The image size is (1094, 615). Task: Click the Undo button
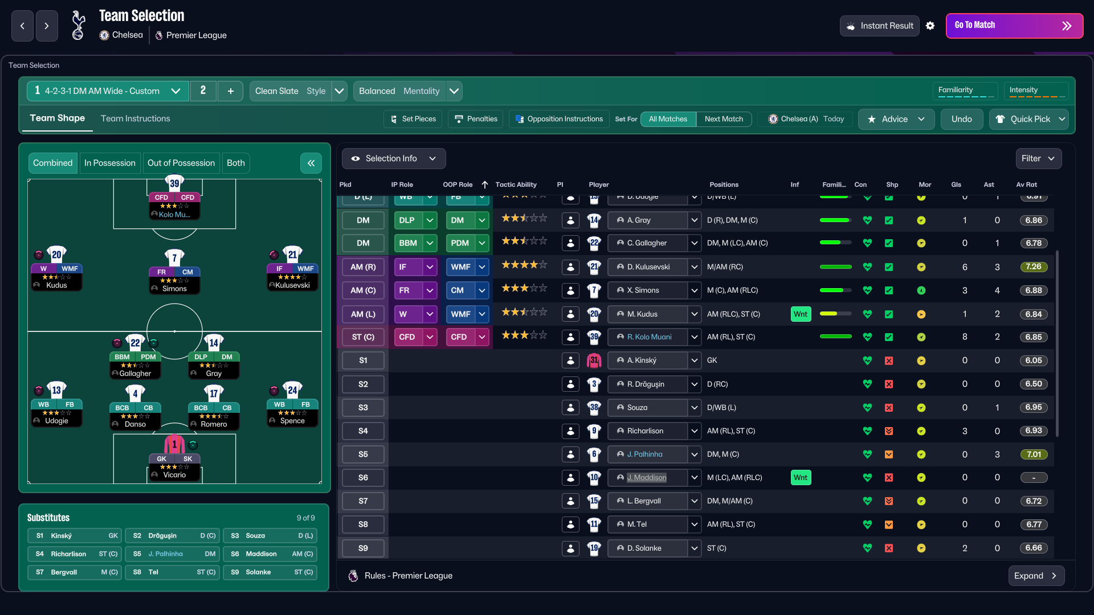[x=961, y=119]
